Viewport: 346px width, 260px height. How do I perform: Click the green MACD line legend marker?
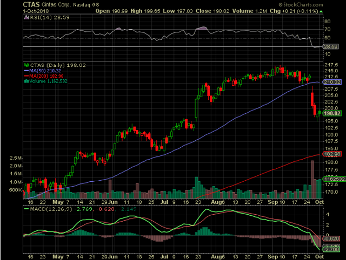coord(26,209)
